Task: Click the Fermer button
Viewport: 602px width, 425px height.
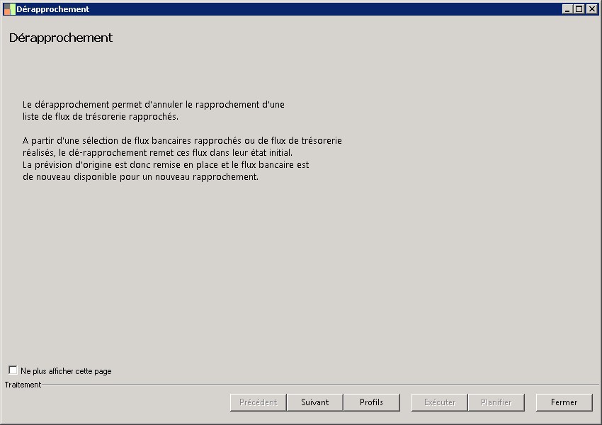Action: coord(564,402)
